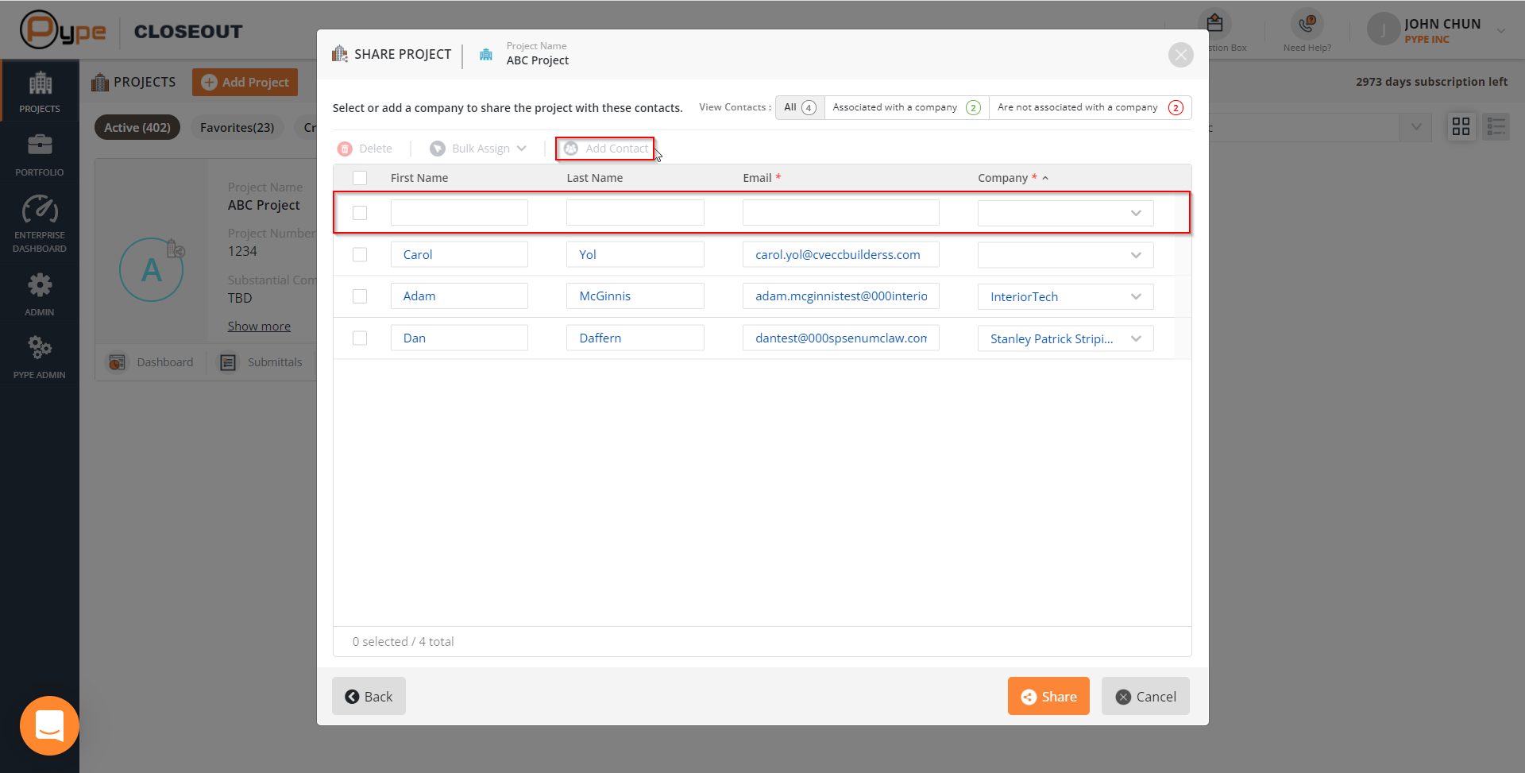Click the empty Last Name field
The image size is (1525, 773).
pos(635,212)
